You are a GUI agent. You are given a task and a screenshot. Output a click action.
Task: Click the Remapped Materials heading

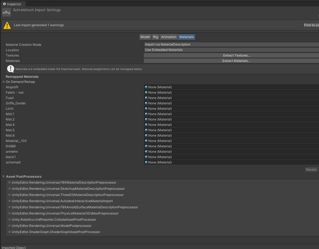point(22,77)
